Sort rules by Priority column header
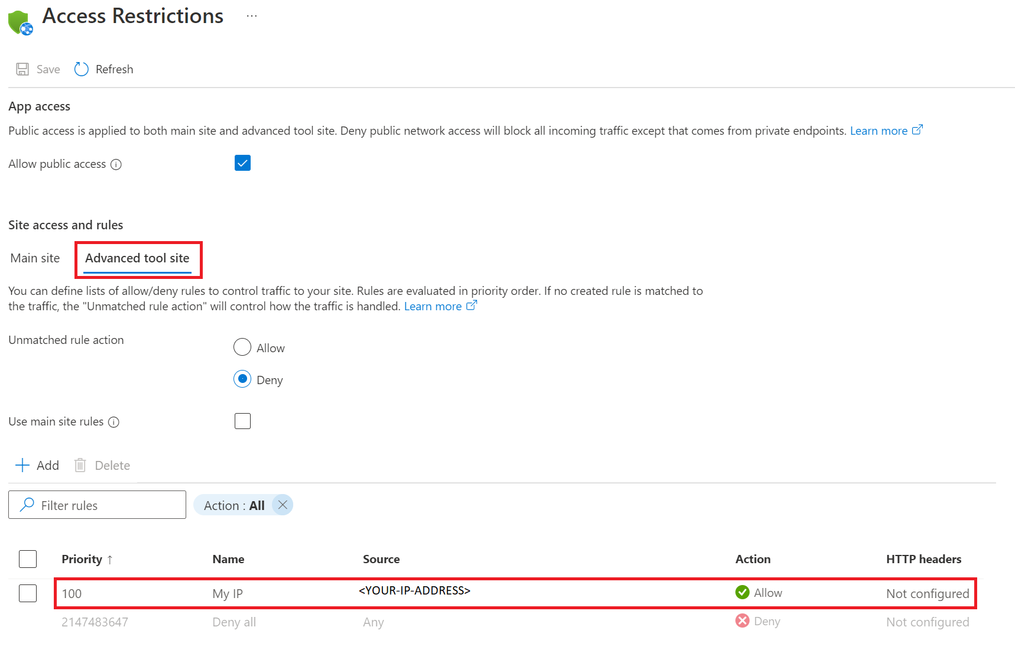1015x653 pixels. point(82,559)
